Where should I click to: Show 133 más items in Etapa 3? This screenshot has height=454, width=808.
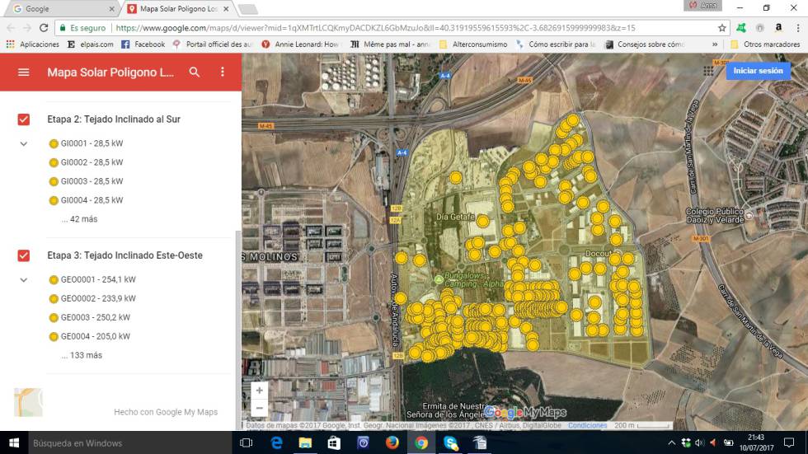tap(82, 355)
